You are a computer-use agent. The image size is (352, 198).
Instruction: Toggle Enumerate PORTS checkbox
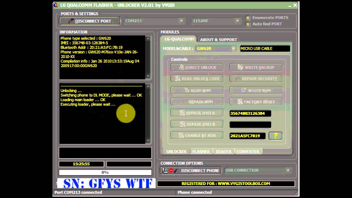pos(248,18)
